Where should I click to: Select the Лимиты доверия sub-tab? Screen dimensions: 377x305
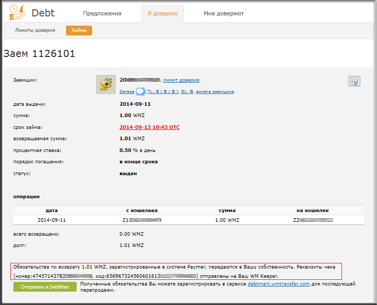(35, 30)
